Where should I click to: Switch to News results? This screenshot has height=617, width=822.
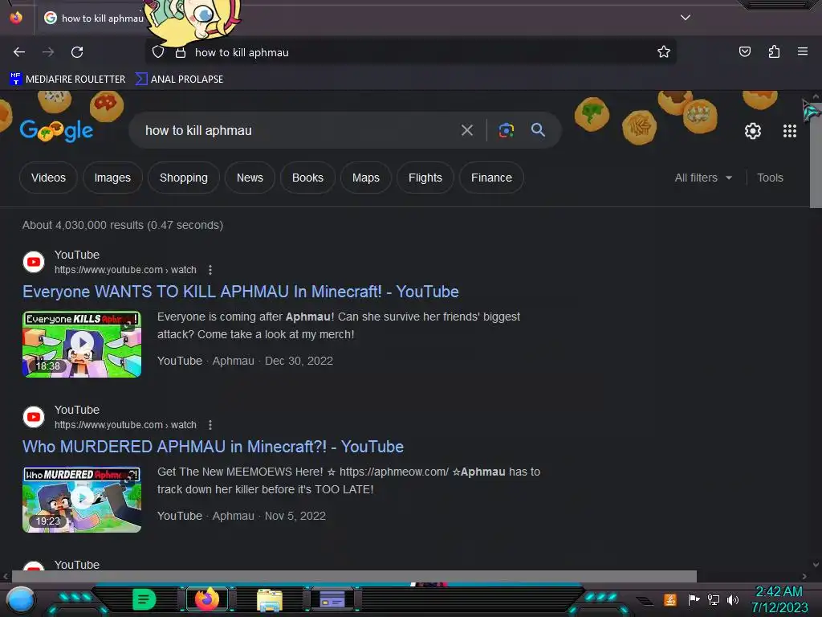(x=250, y=178)
